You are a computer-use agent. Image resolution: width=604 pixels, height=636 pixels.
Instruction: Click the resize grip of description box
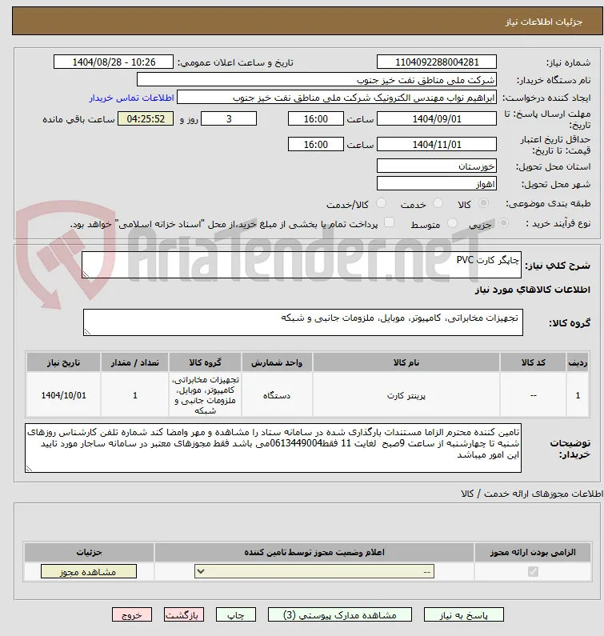tap(86, 274)
